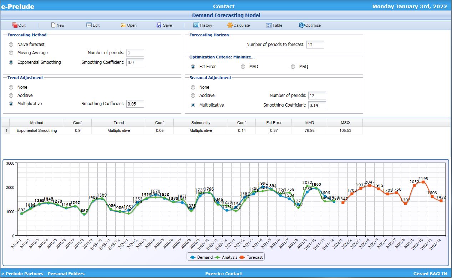Select MAD as optimization criterion
The width and height of the screenshot is (452, 278).
click(x=243, y=67)
